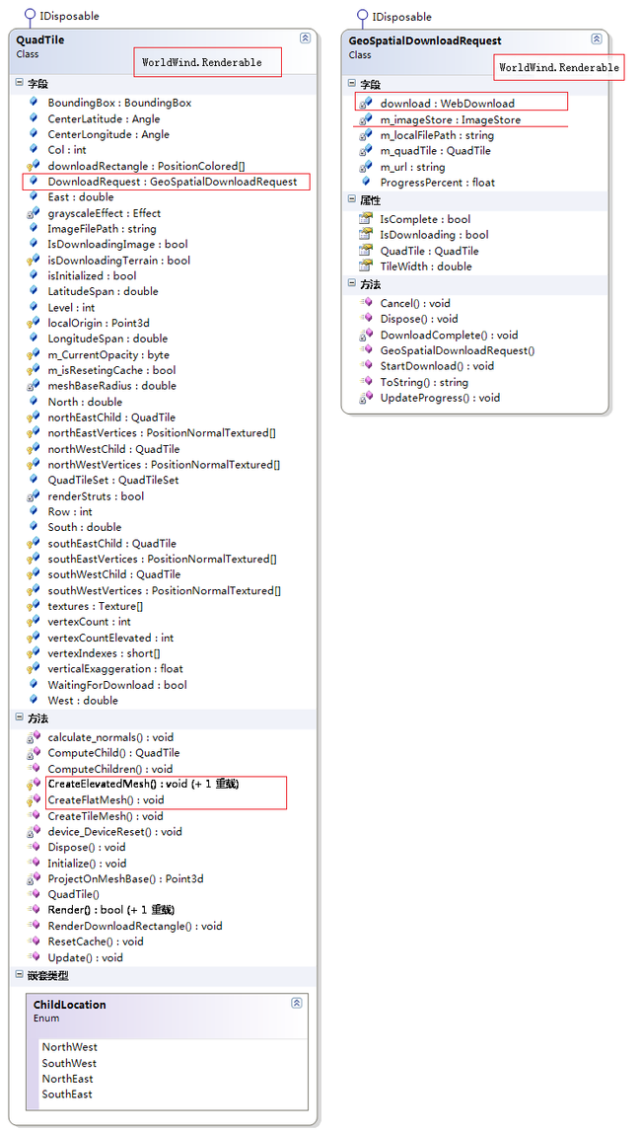
Task: Select the ChildLocation enum header
Action: (x=167, y=1016)
